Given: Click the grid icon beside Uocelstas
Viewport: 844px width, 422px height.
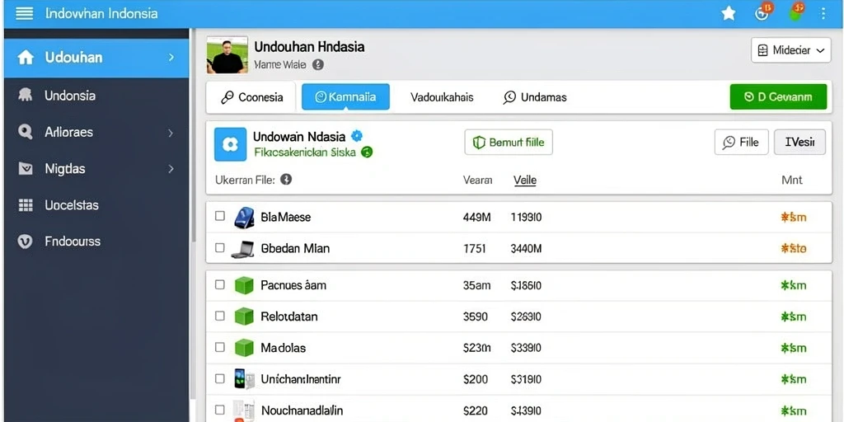Looking at the screenshot, I should [x=26, y=205].
